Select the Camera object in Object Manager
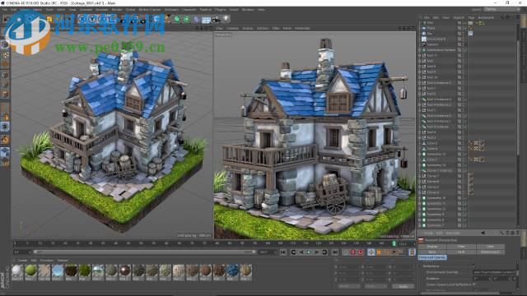The height and width of the screenshot is (296, 527). coord(432,44)
